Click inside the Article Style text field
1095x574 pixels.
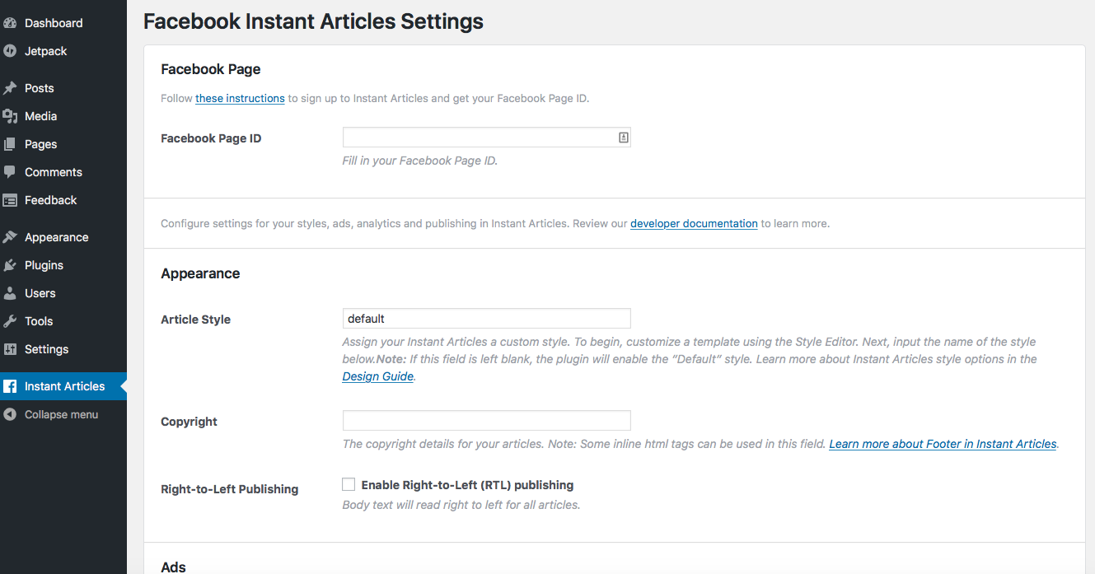(x=486, y=318)
